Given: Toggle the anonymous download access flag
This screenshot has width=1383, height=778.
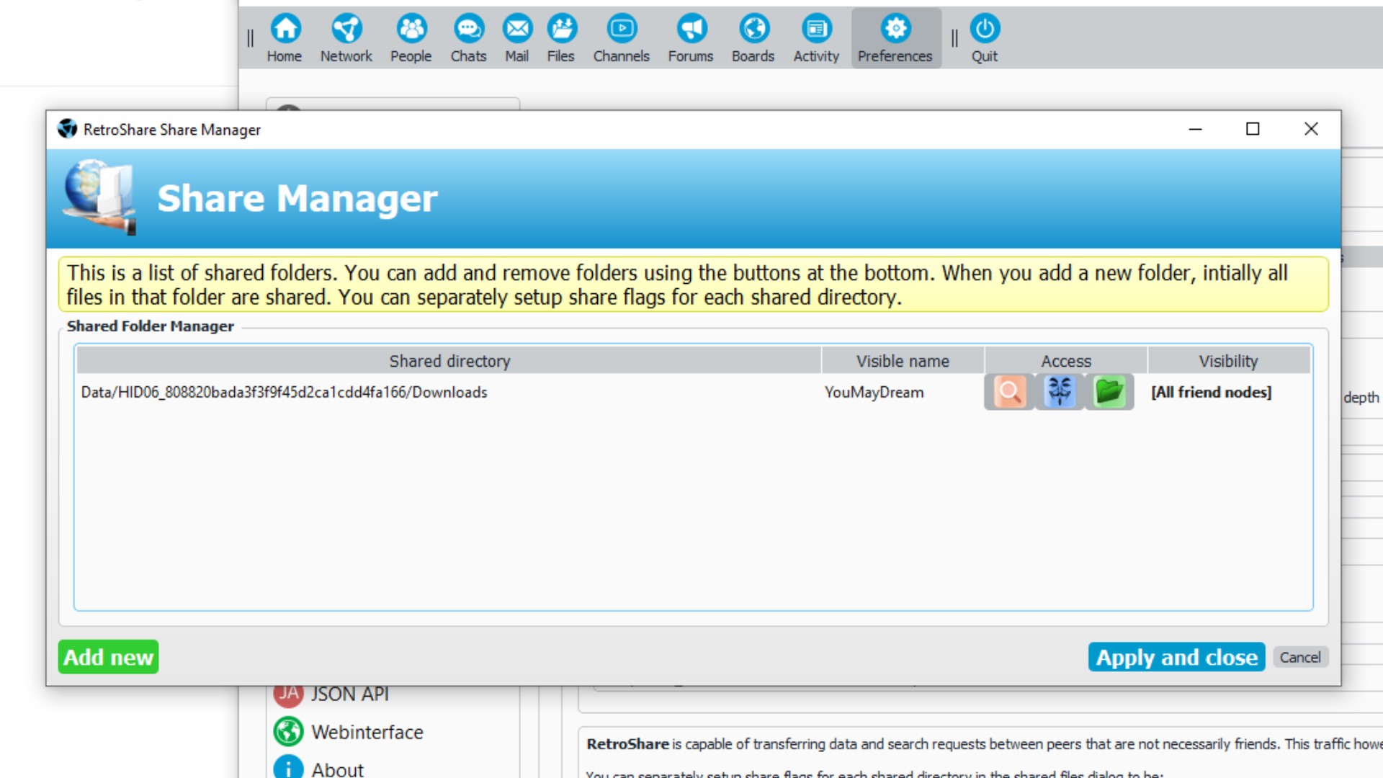Looking at the screenshot, I should [1060, 392].
